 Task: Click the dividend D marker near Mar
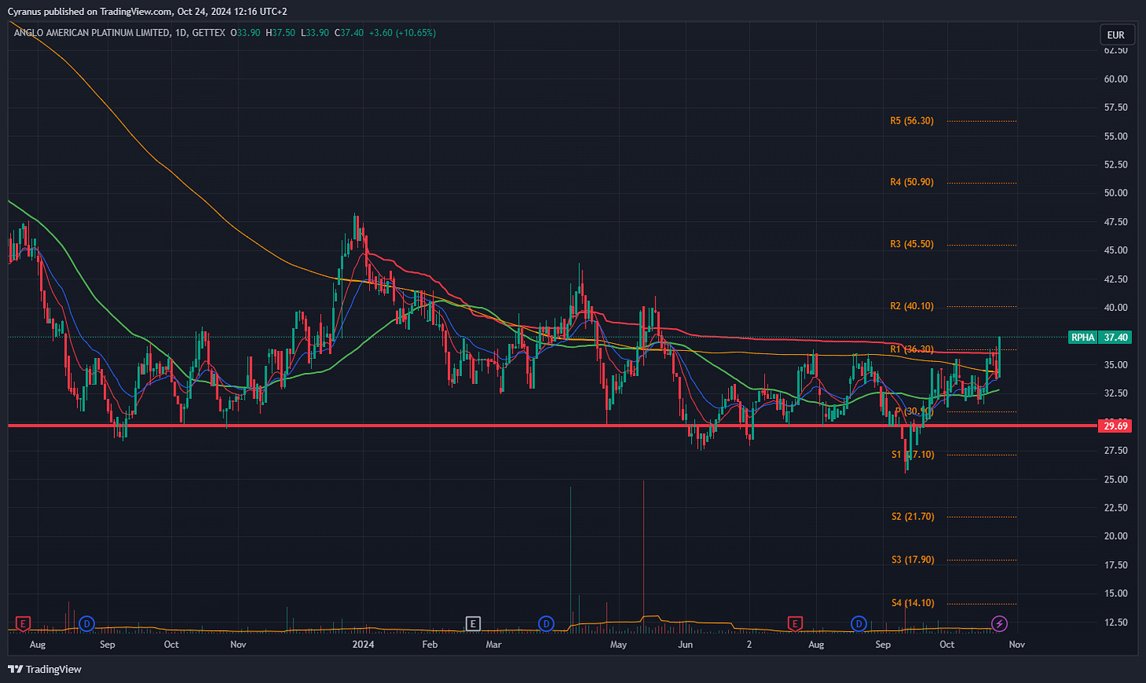pos(545,623)
